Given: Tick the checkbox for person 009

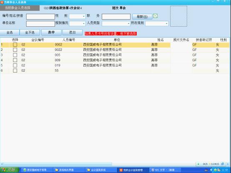Looking at the screenshot, I should (x=15, y=60).
